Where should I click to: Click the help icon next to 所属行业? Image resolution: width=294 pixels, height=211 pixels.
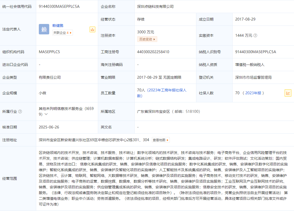pos(20,111)
